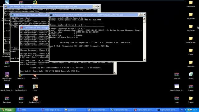Select the unrar archive icon

tap(21, 98)
